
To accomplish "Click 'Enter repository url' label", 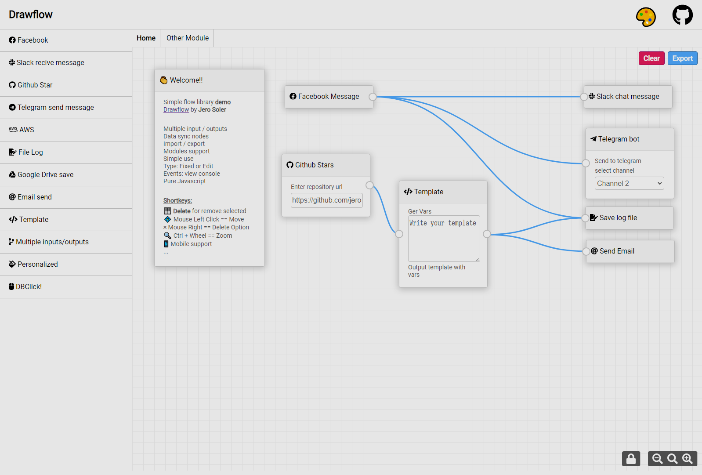I will click(x=316, y=187).
